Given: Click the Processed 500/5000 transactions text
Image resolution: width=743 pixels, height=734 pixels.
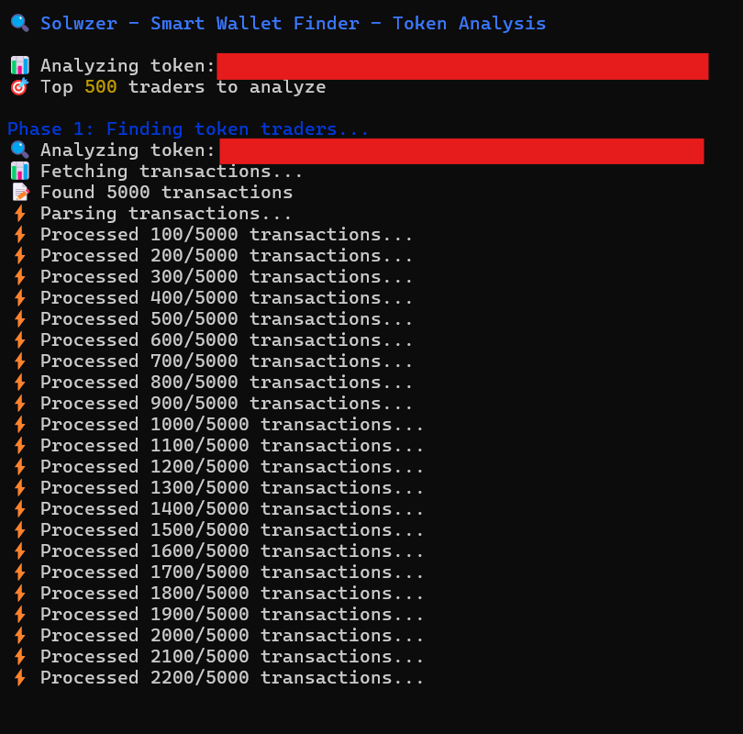Looking at the screenshot, I should 227,318.
